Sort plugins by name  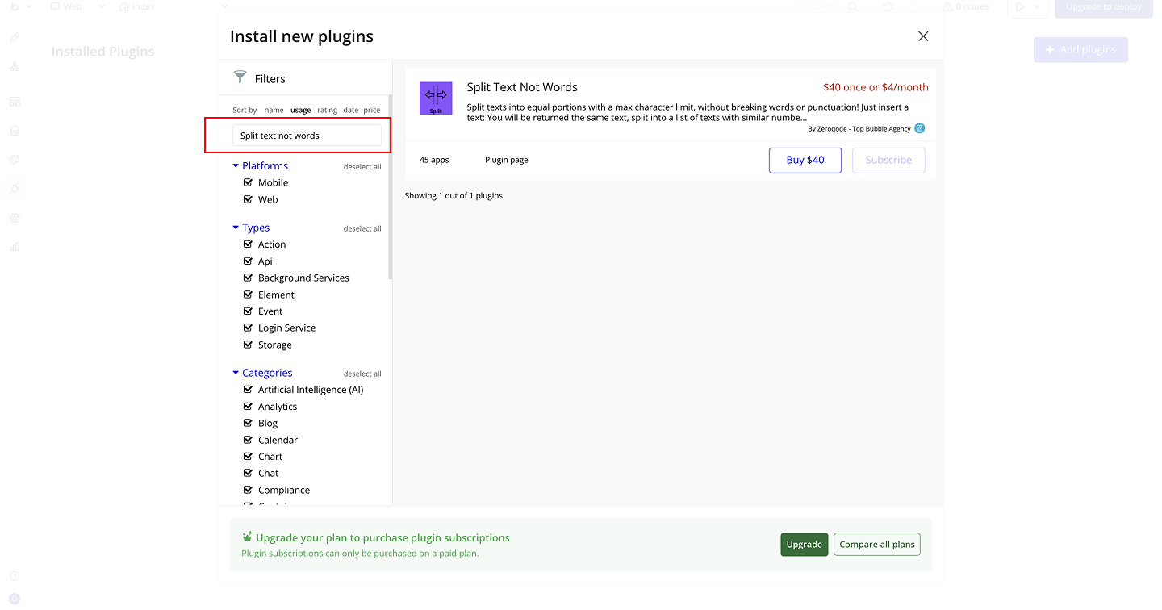click(274, 110)
